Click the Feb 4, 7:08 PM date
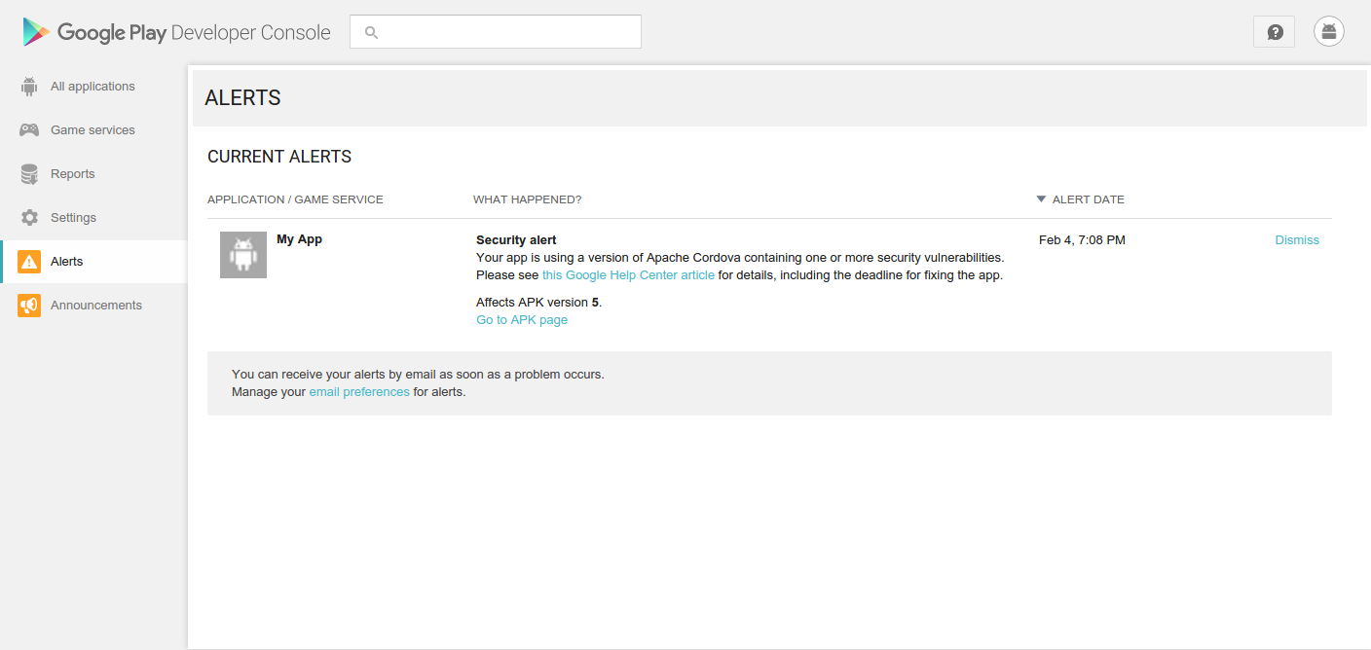 point(1082,240)
